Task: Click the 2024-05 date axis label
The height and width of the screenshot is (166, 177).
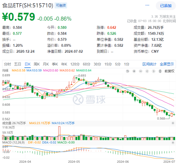Action: click(x=74, y=162)
